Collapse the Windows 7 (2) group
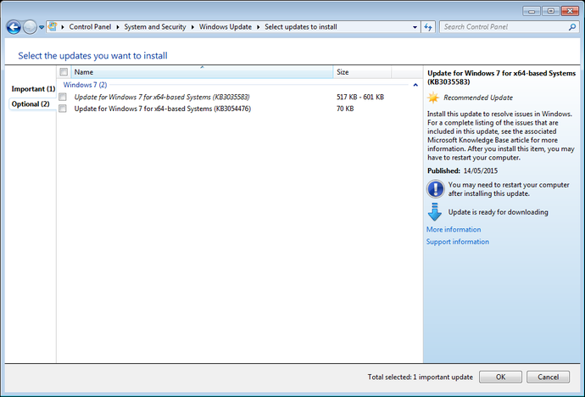585x397 pixels. (415, 85)
